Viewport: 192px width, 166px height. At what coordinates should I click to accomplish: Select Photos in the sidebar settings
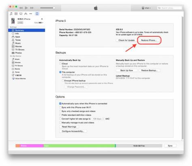17,53
